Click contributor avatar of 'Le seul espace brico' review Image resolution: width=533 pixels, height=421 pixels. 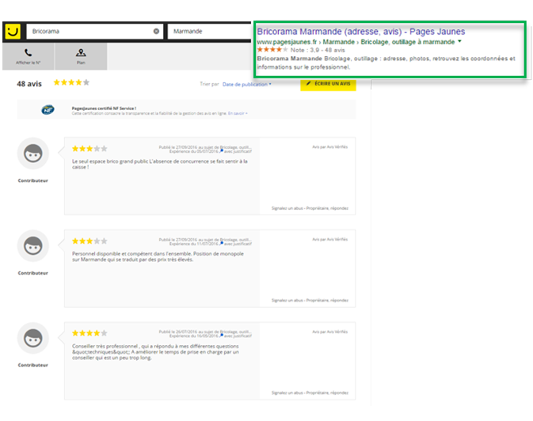33,154
